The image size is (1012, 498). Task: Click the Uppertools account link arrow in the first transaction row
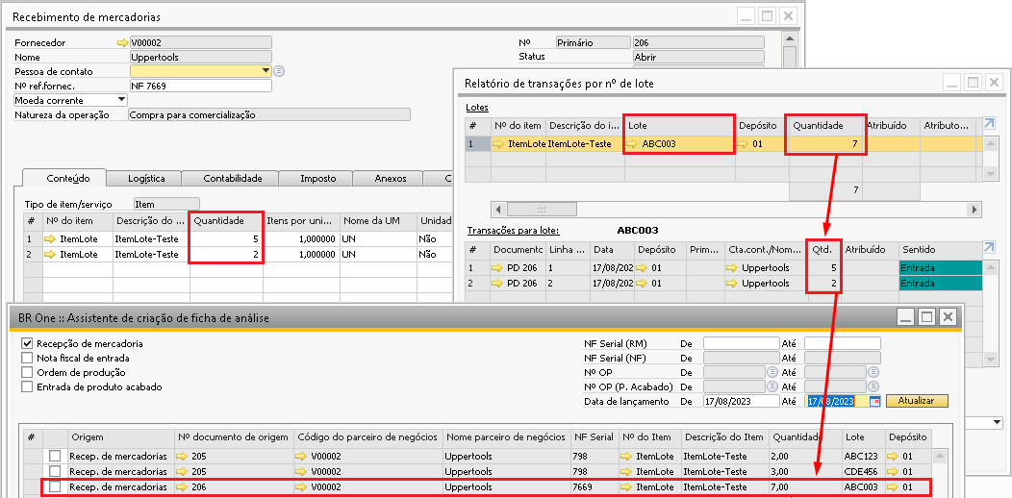733,267
